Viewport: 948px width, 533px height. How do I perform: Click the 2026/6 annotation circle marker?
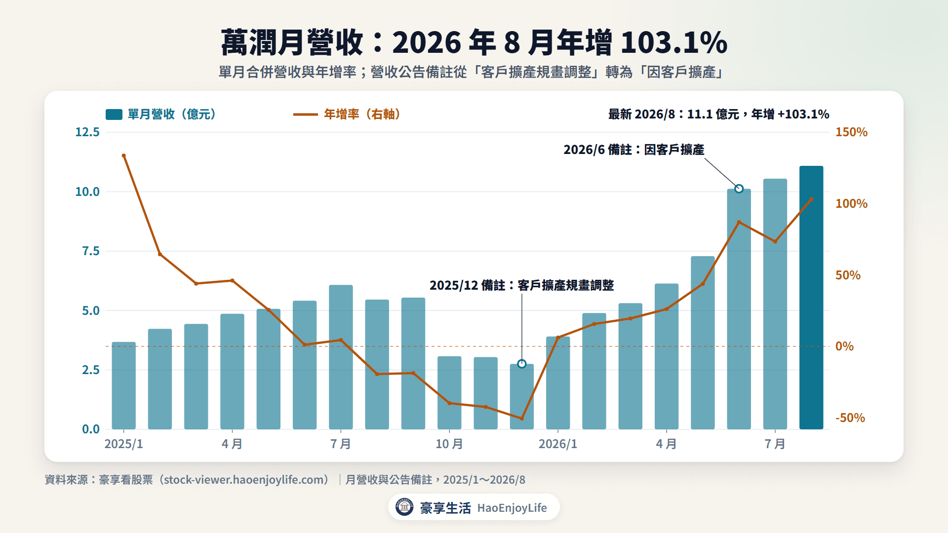(739, 189)
